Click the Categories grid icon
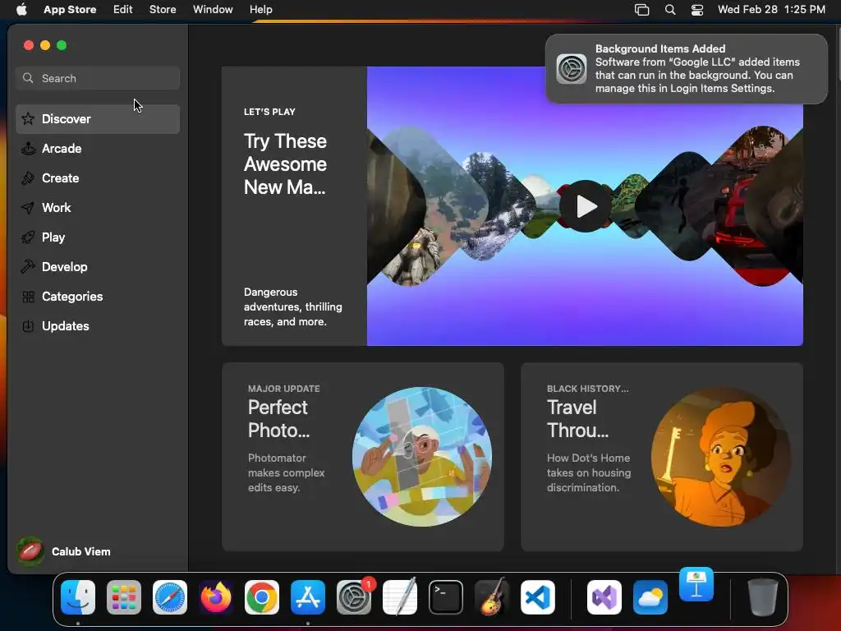This screenshot has width=841, height=631. click(28, 297)
